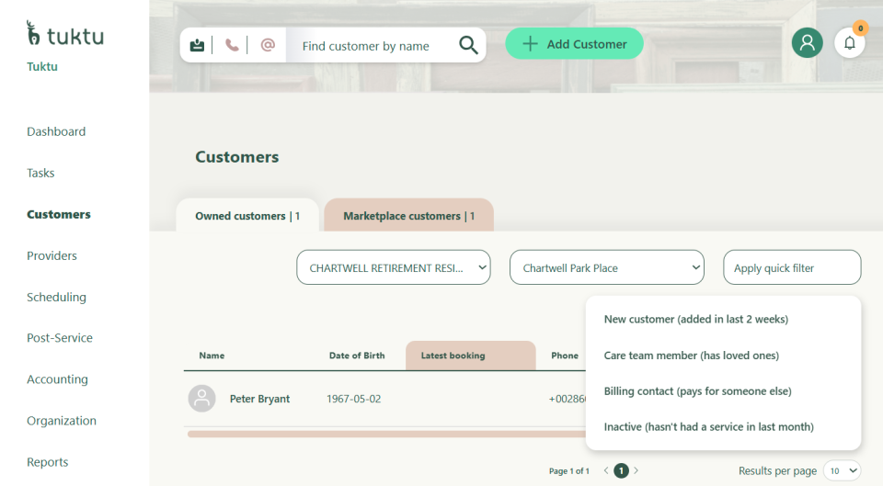
Task: Go to next page arrow
Action: tap(636, 470)
